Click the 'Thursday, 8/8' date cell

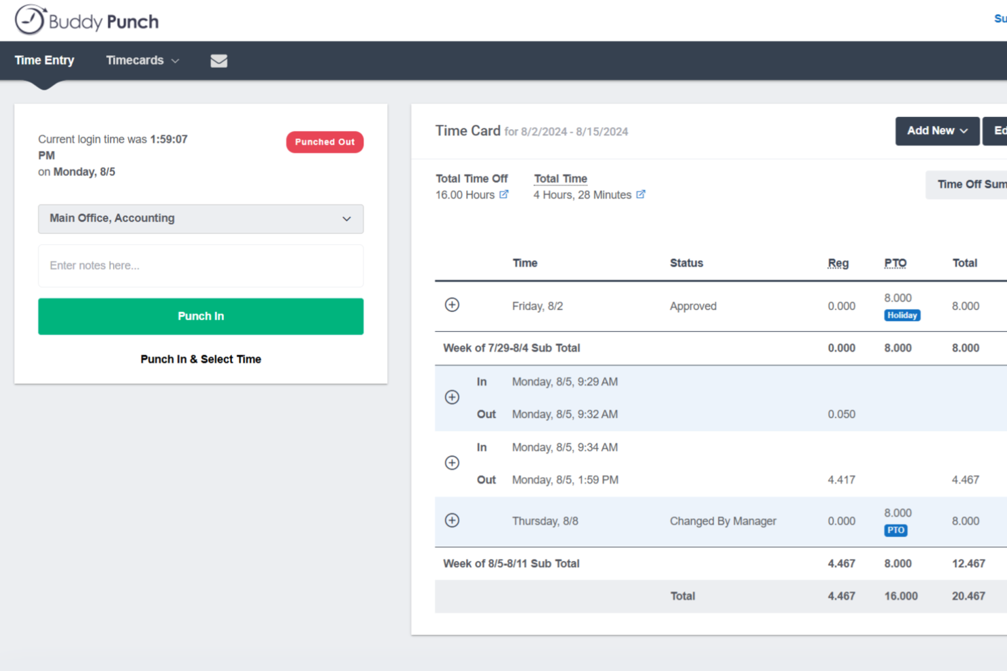coord(545,521)
